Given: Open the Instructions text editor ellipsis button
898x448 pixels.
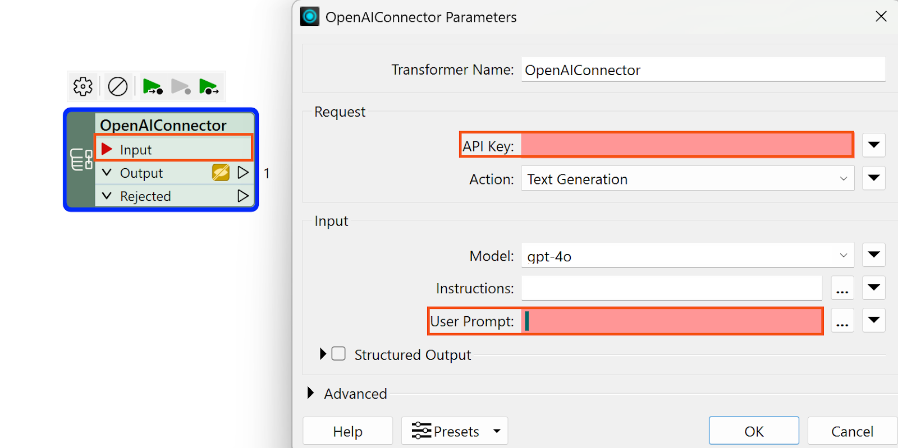Looking at the screenshot, I should click(842, 288).
